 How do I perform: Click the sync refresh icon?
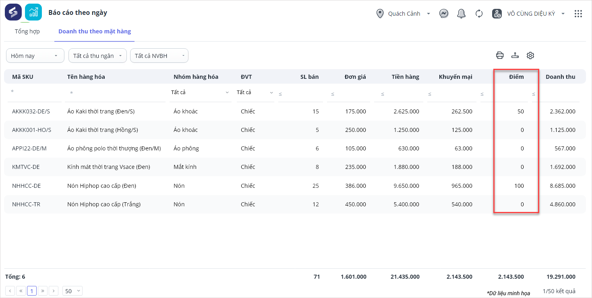(479, 14)
